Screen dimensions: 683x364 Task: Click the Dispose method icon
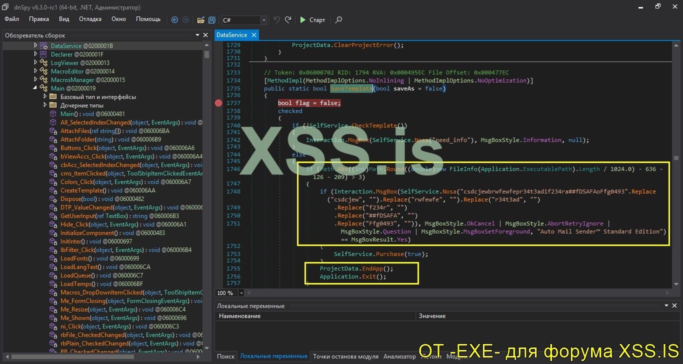[x=53, y=198]
